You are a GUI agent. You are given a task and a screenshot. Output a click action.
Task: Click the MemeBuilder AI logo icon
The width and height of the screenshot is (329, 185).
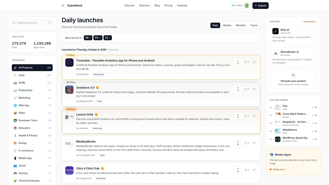coord(276,53)
